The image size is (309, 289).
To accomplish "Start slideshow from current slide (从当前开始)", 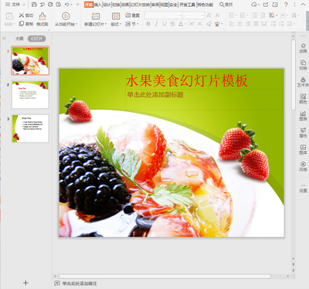I will [x=66, y=19].
